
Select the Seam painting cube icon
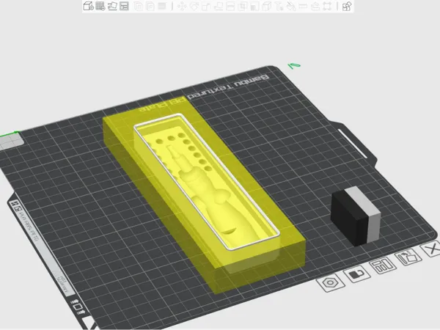tap(267, 6)
